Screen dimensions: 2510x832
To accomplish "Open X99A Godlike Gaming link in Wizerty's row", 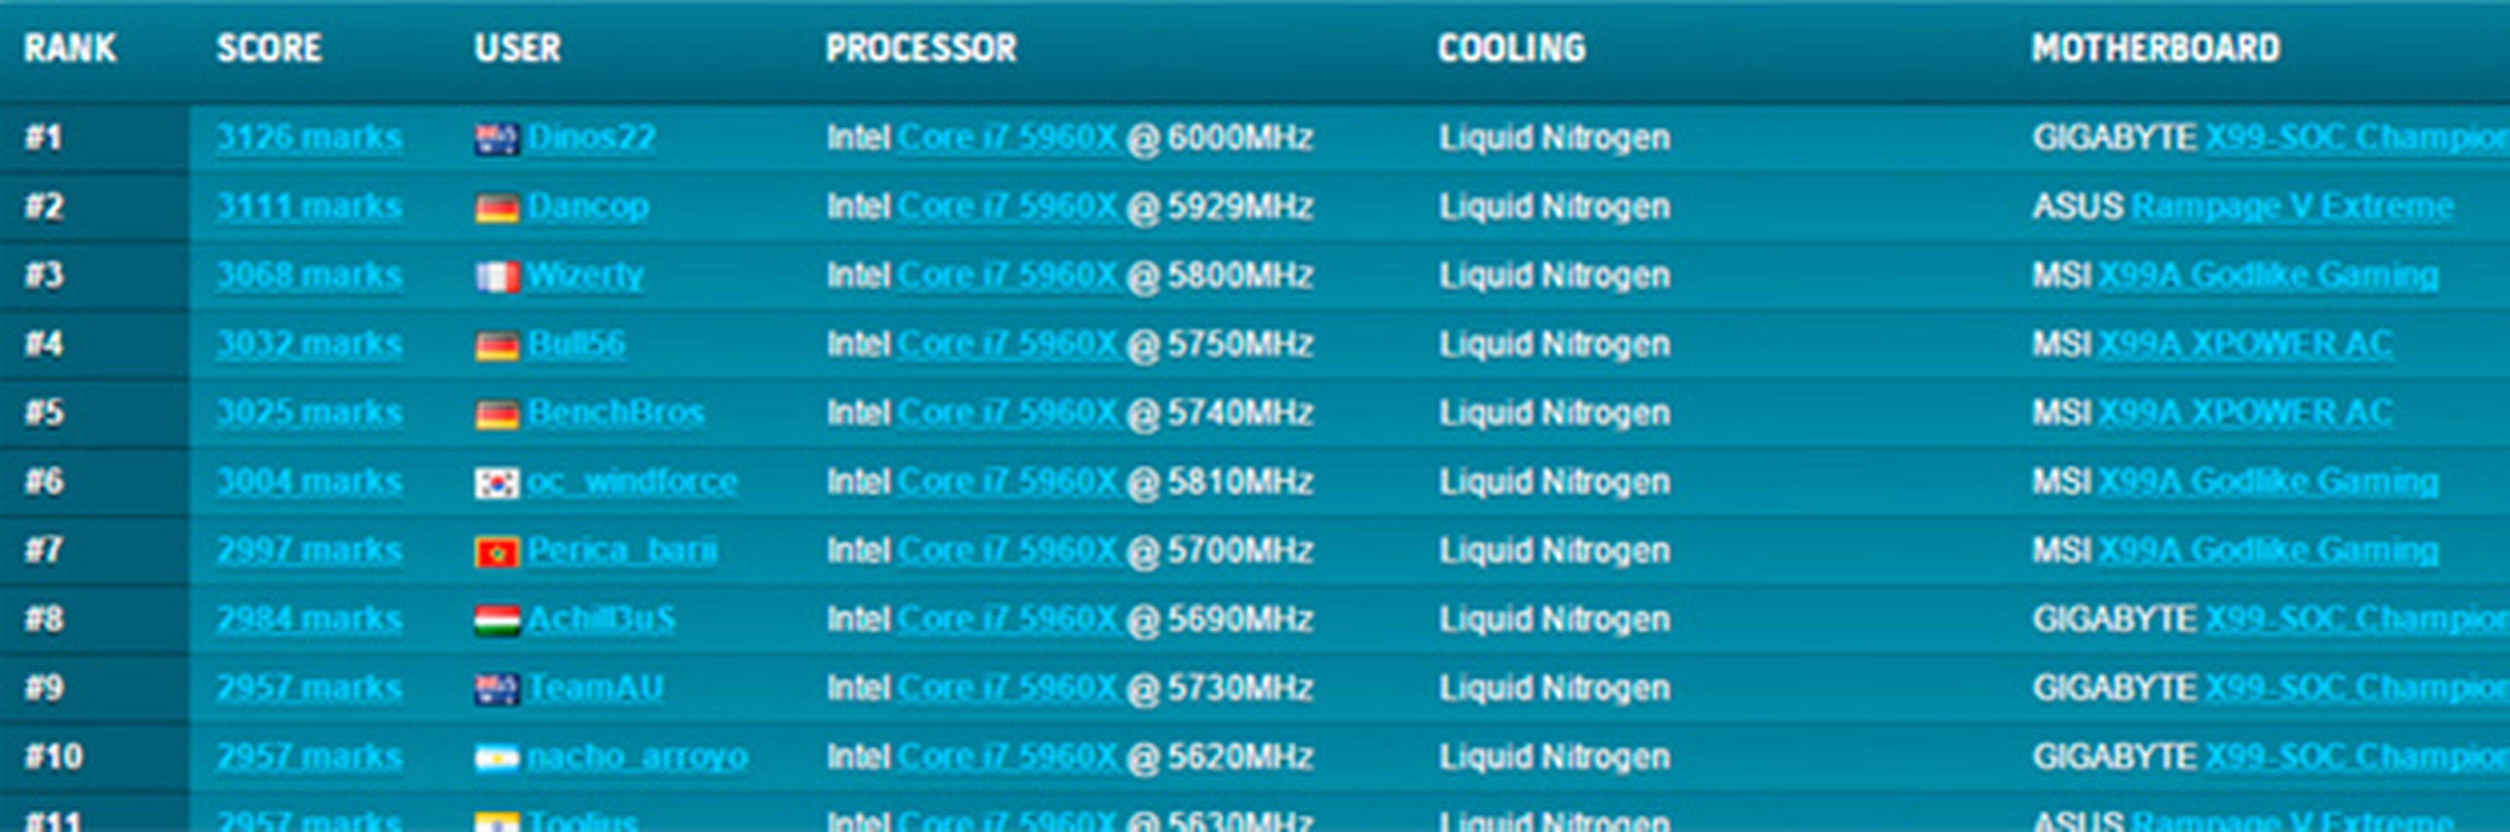I will pos(2268,276).
